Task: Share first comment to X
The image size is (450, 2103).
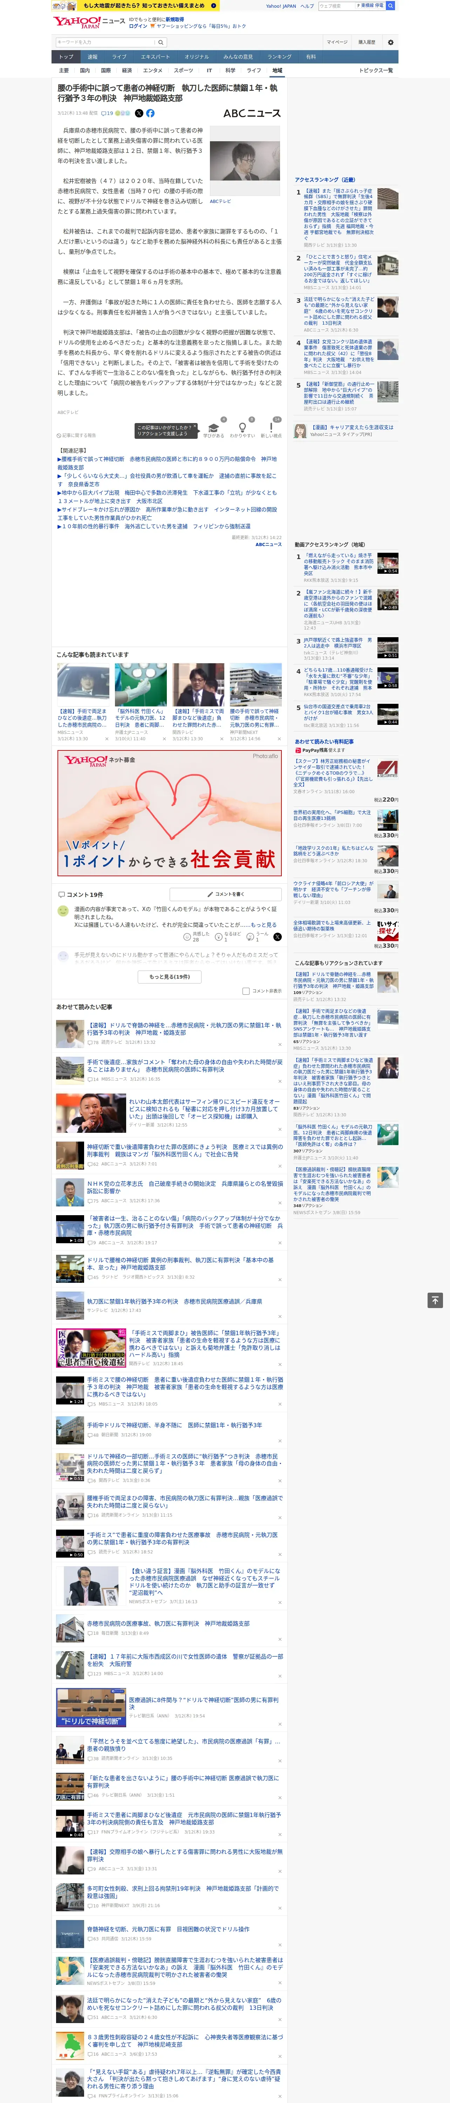Action: click(x=277, y=937)
